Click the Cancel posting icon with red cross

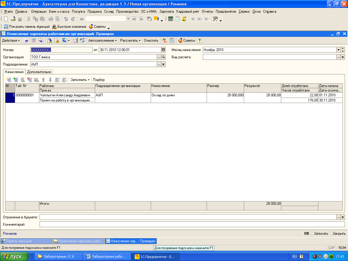pos(56,40)
